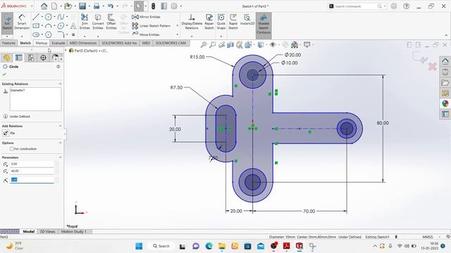Click Mirror Entities
This screenshot has height=253, width=451.
146,17
